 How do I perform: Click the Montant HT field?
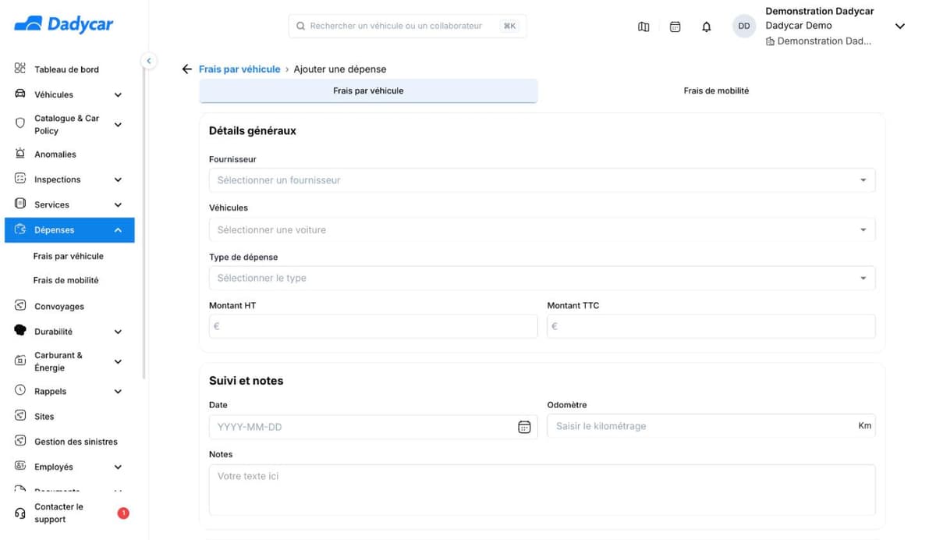click(373, 326)
